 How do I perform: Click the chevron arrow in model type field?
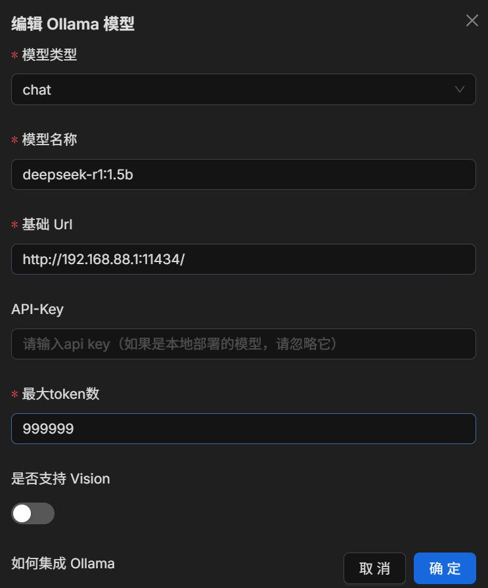click(x=460, y=89)
